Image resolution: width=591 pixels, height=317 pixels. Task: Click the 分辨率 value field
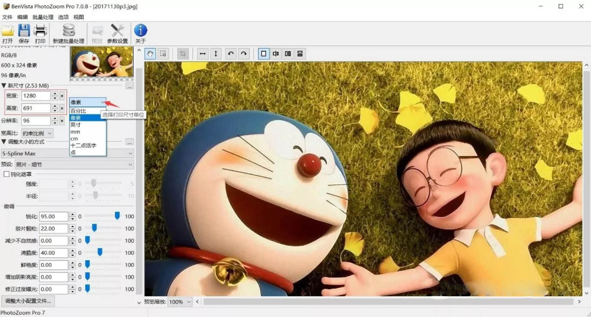click(36, 121)
